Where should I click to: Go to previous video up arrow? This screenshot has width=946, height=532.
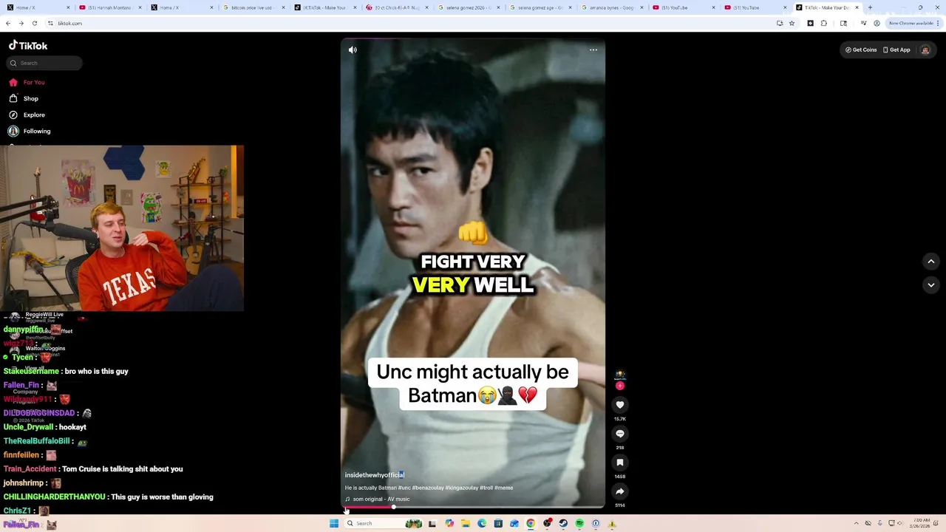point(931,261)
